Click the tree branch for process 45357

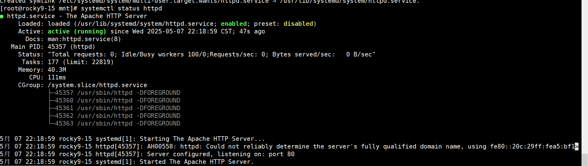[52, 93]
